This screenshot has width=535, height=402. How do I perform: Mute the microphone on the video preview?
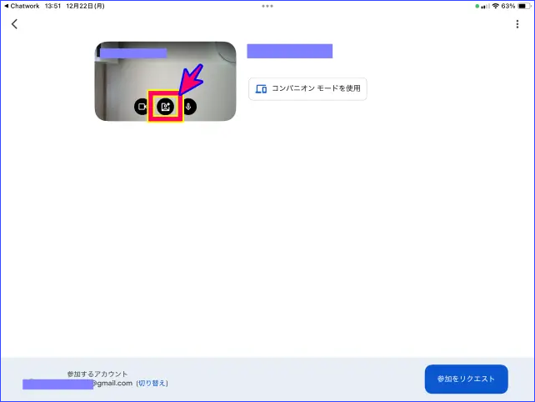pyautogui.click(x=188, y=107)
